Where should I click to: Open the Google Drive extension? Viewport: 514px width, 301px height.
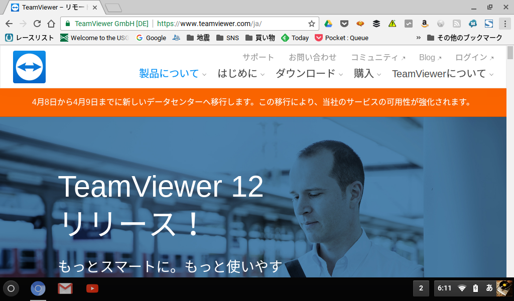(x=328, y=24)
